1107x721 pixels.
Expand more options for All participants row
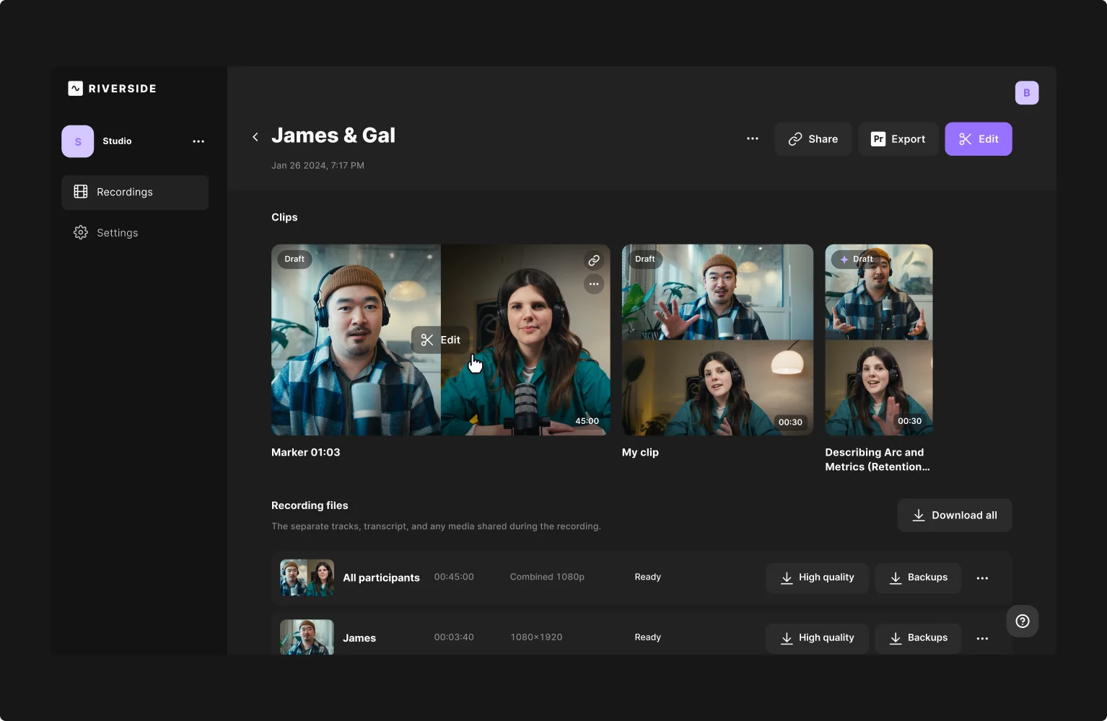coord(981,578)
